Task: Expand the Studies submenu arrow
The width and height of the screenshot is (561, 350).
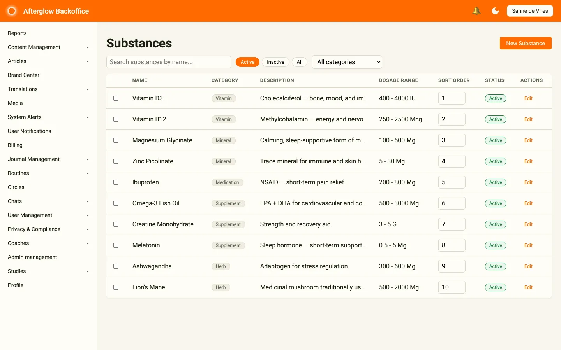Action: (x=88, y=271)
